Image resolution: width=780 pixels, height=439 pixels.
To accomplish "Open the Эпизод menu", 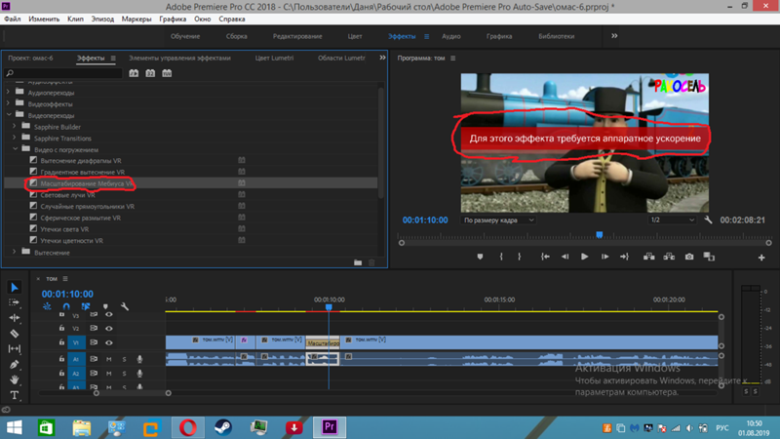I will [102, 19].
